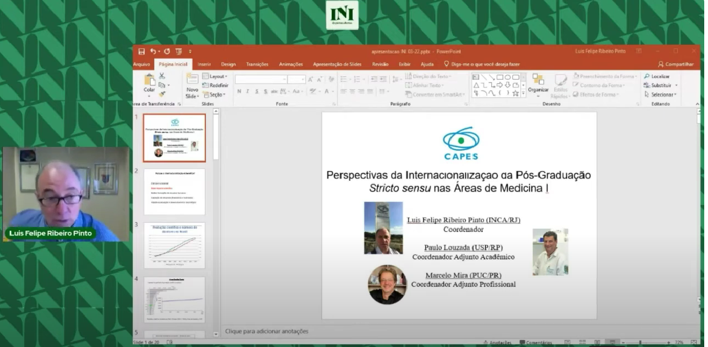The image size is (708, 347).
Task: Toggle text shadow formatting
Action: pos(266,91)
